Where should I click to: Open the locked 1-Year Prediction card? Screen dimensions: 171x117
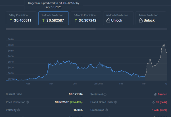(151, 18)
